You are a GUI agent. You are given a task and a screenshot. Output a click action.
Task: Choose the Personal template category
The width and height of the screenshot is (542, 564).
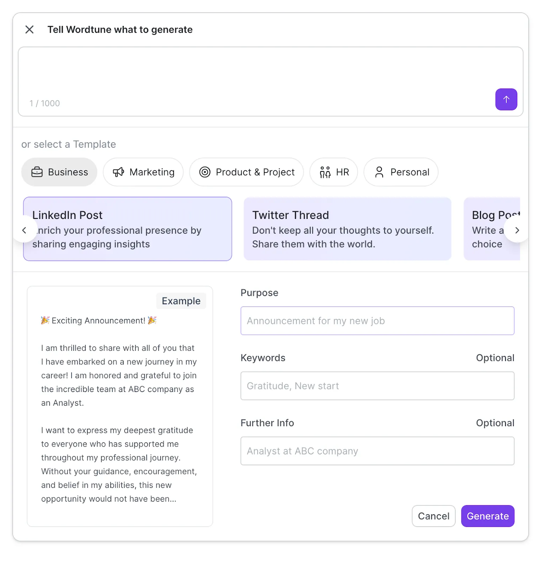coord(401,172)
